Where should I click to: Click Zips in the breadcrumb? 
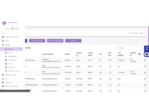point(142,33)
